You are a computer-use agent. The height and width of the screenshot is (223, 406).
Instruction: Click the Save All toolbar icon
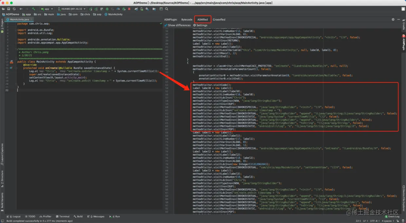coord(9,9)
